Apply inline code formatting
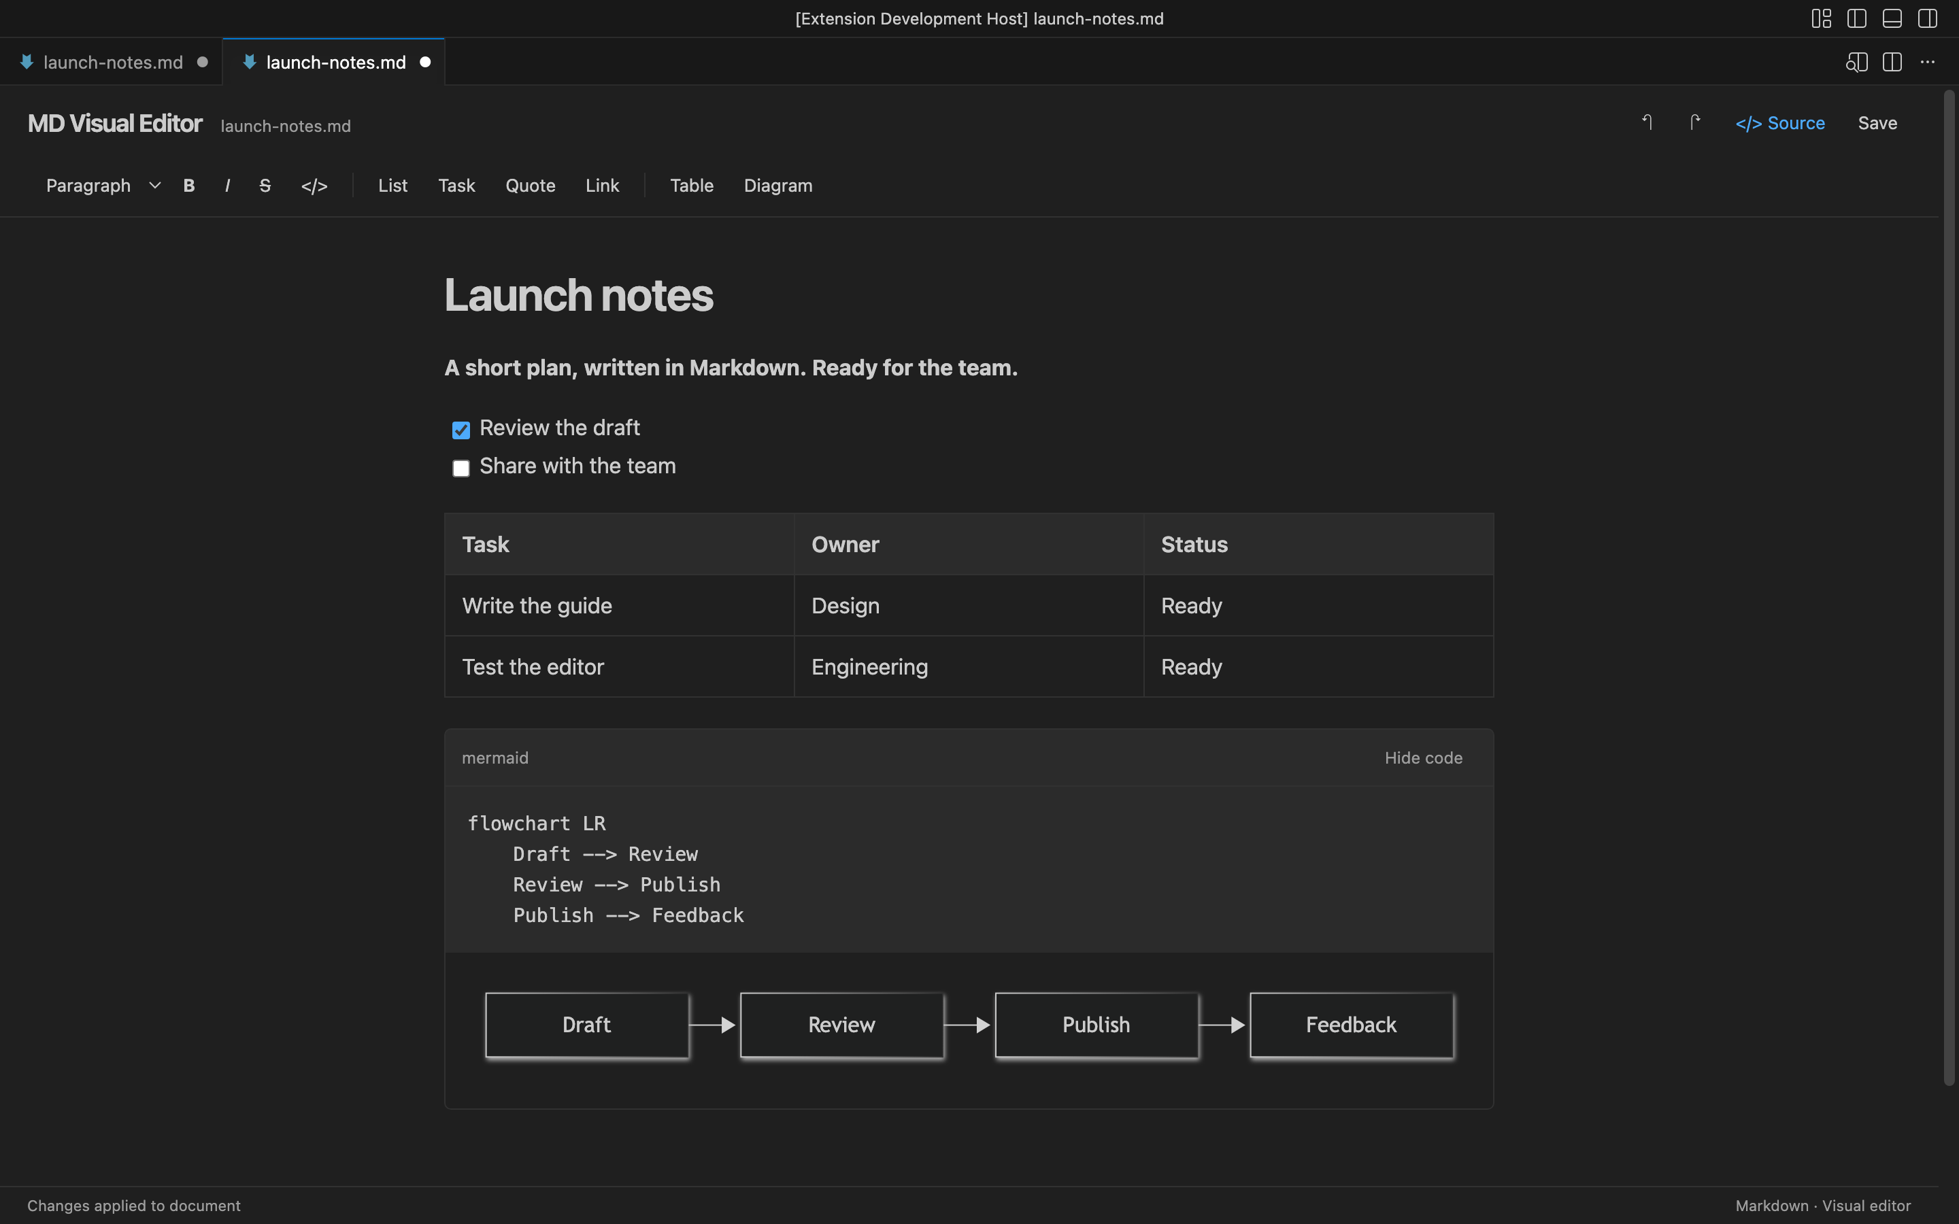The height and width of the screenshot is (1224, 1959). pos(314,186)
